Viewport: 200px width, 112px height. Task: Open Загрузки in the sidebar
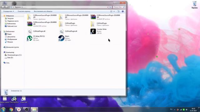[10, 18]
